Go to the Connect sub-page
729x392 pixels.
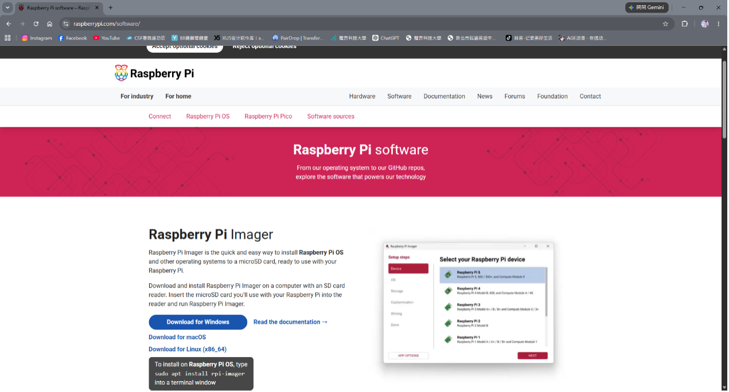(x=160, y=116)
